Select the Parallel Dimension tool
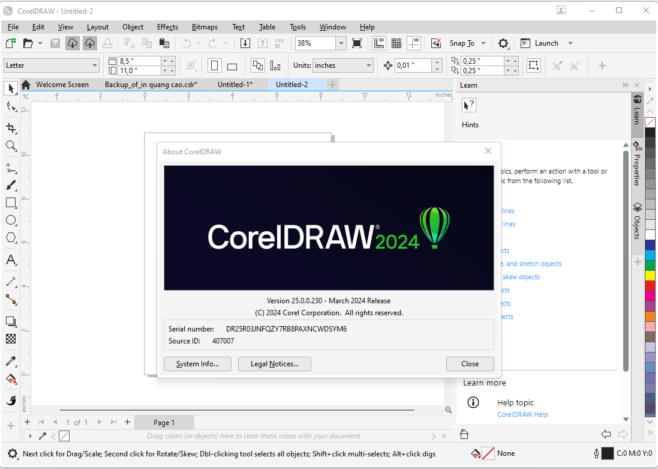 [11, 282]
